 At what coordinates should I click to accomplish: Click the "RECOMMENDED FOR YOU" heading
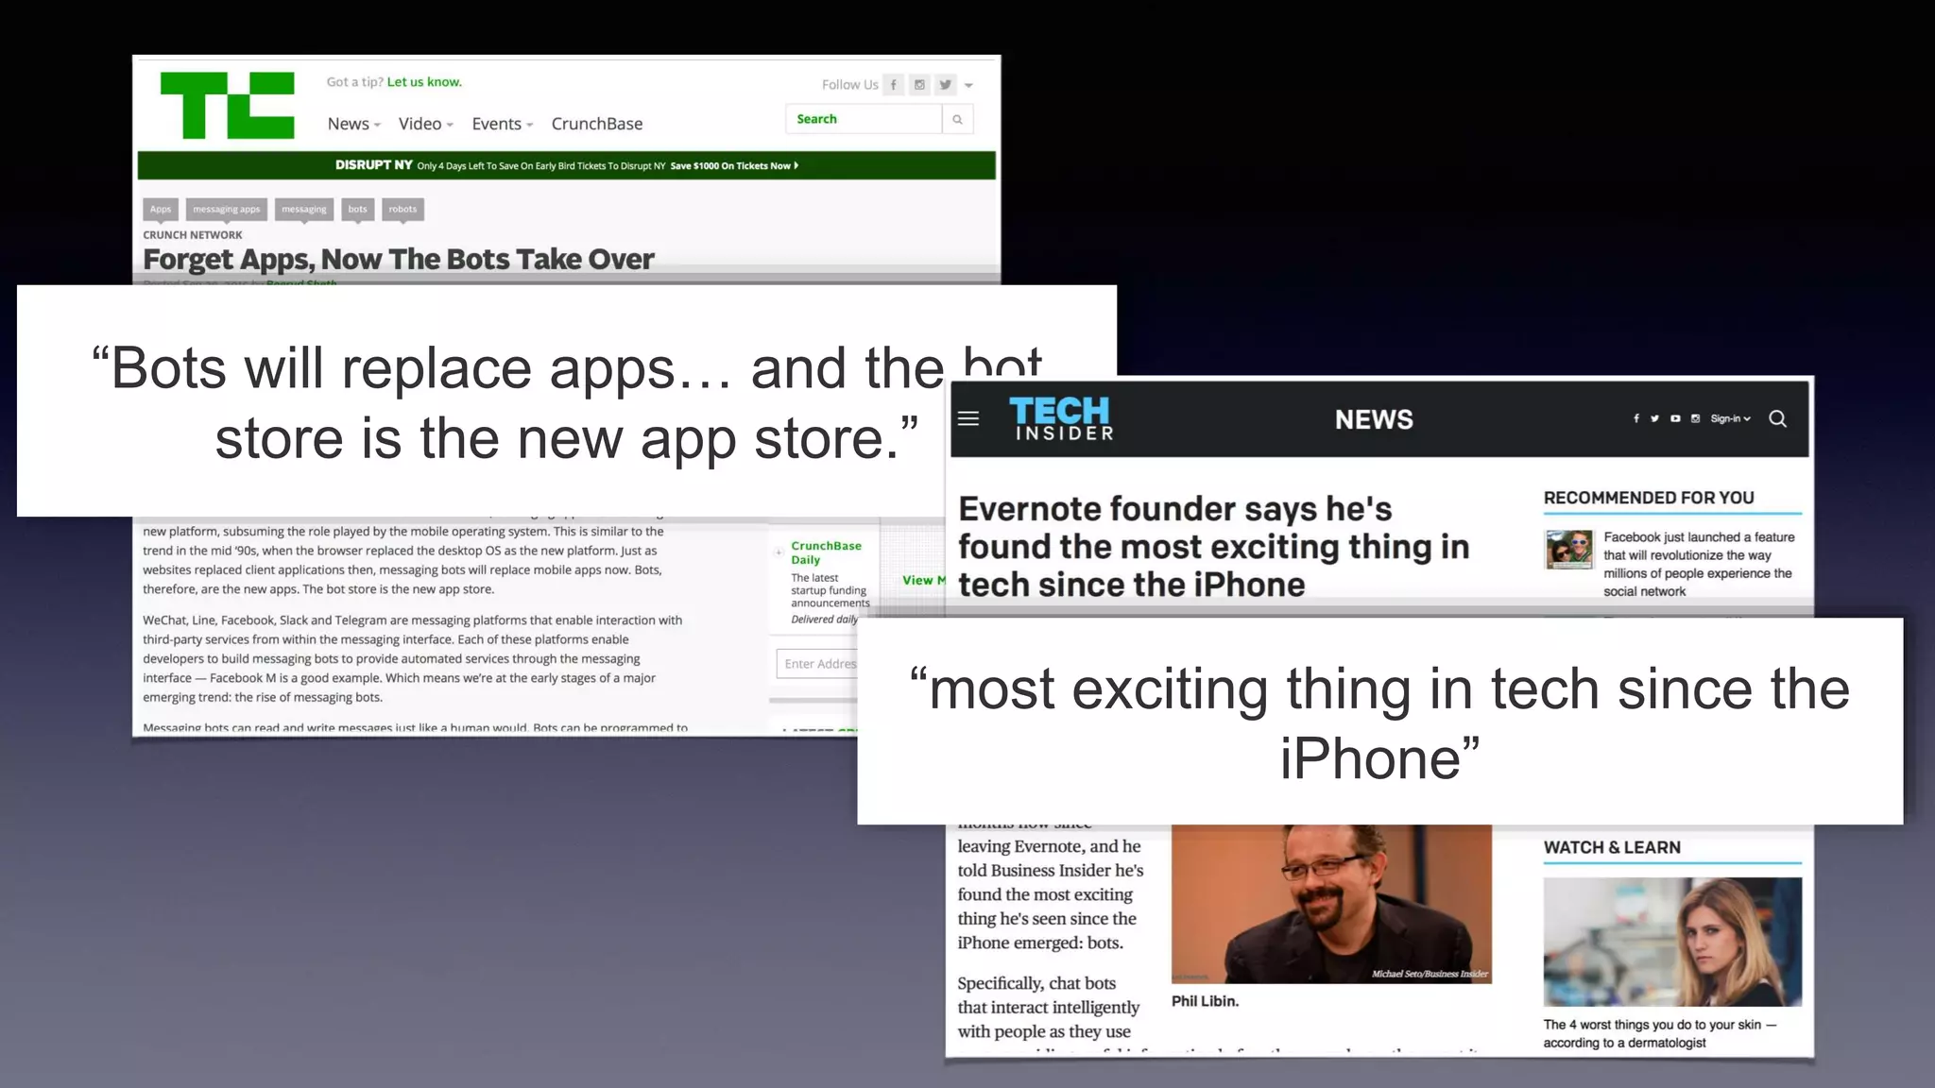coord(1649,498)
